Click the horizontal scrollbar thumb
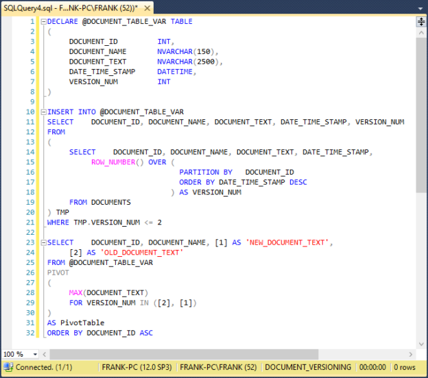The height and width of the screenshot is (378, 428). (x=184, y=354)
